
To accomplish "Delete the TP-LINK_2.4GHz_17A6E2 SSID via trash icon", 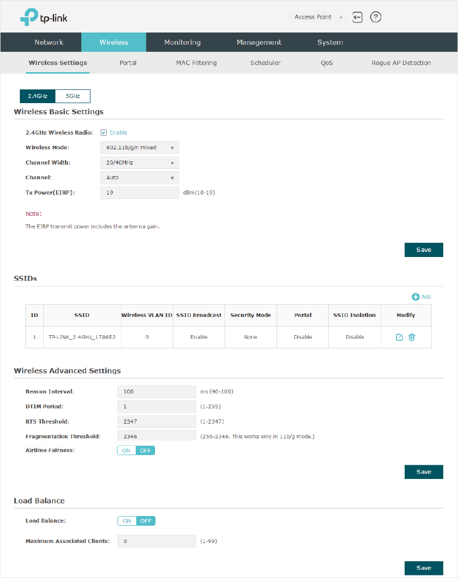I will pos(412,337).
